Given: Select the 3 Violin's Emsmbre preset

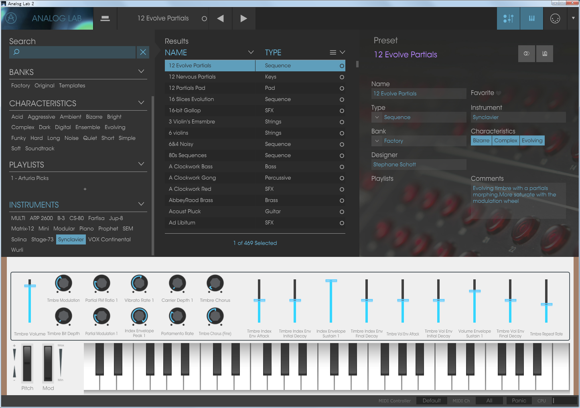Looking at the screenshot, I should click(x=255, y=122).
